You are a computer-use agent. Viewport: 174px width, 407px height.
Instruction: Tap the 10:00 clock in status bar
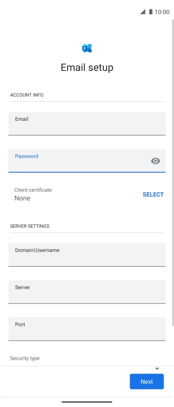coord(162,12)
